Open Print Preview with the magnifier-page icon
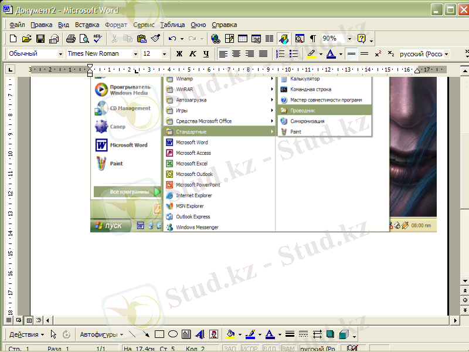Screen dimensions: 469x352 (x=84, y=39)
